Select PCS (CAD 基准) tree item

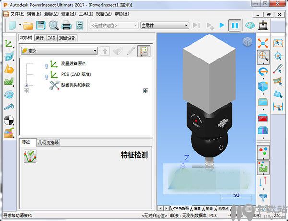[x=76, y=74]
